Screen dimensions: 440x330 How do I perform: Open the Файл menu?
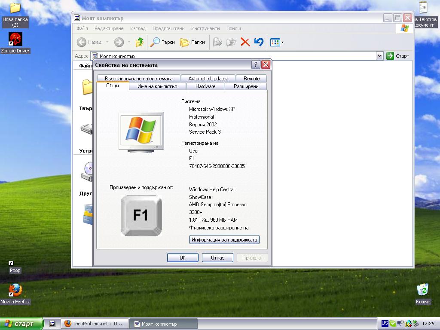coord(82,28)
